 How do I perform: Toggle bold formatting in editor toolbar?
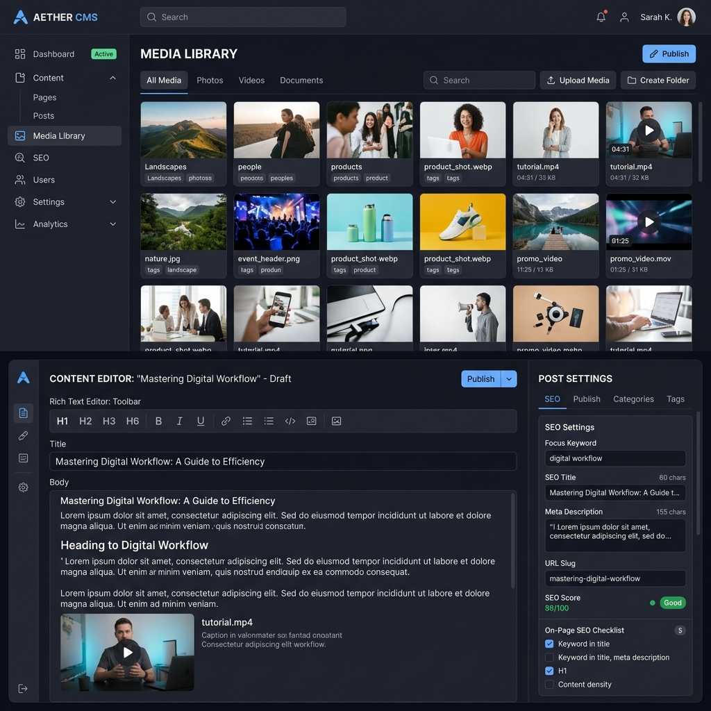click(158, 421)
